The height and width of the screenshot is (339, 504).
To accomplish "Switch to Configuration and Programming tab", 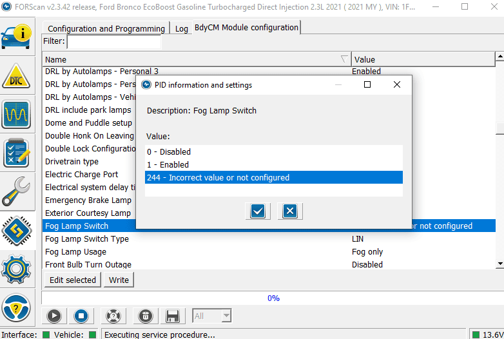I will tap(106, 28).
